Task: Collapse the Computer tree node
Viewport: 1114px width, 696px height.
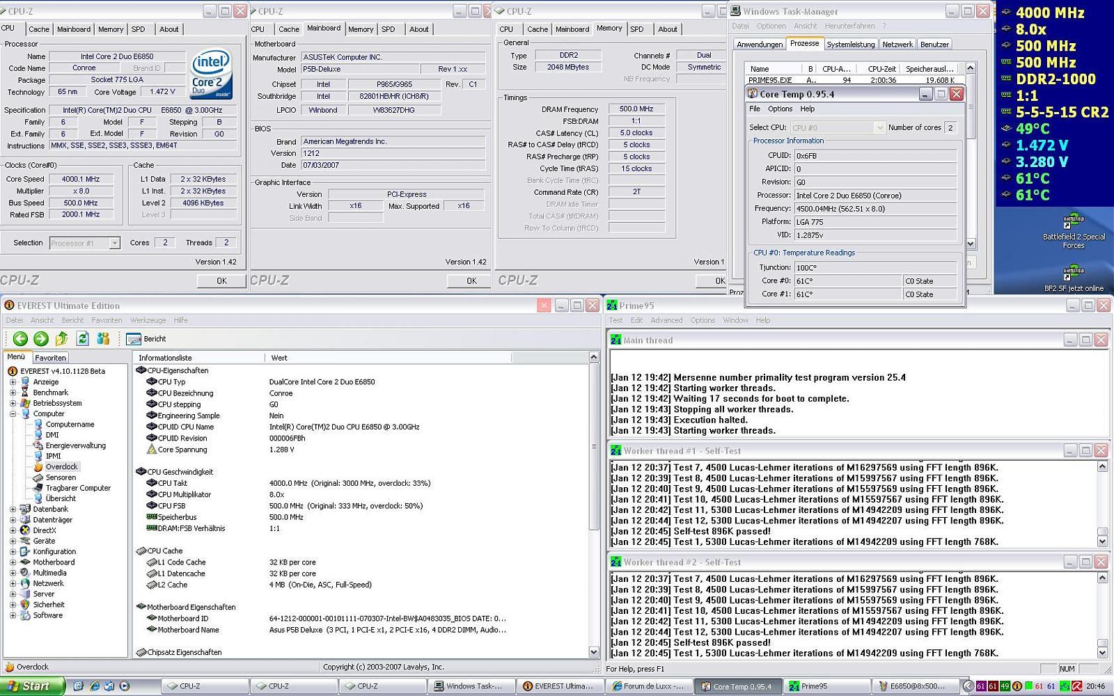Action: click(13, 414)
